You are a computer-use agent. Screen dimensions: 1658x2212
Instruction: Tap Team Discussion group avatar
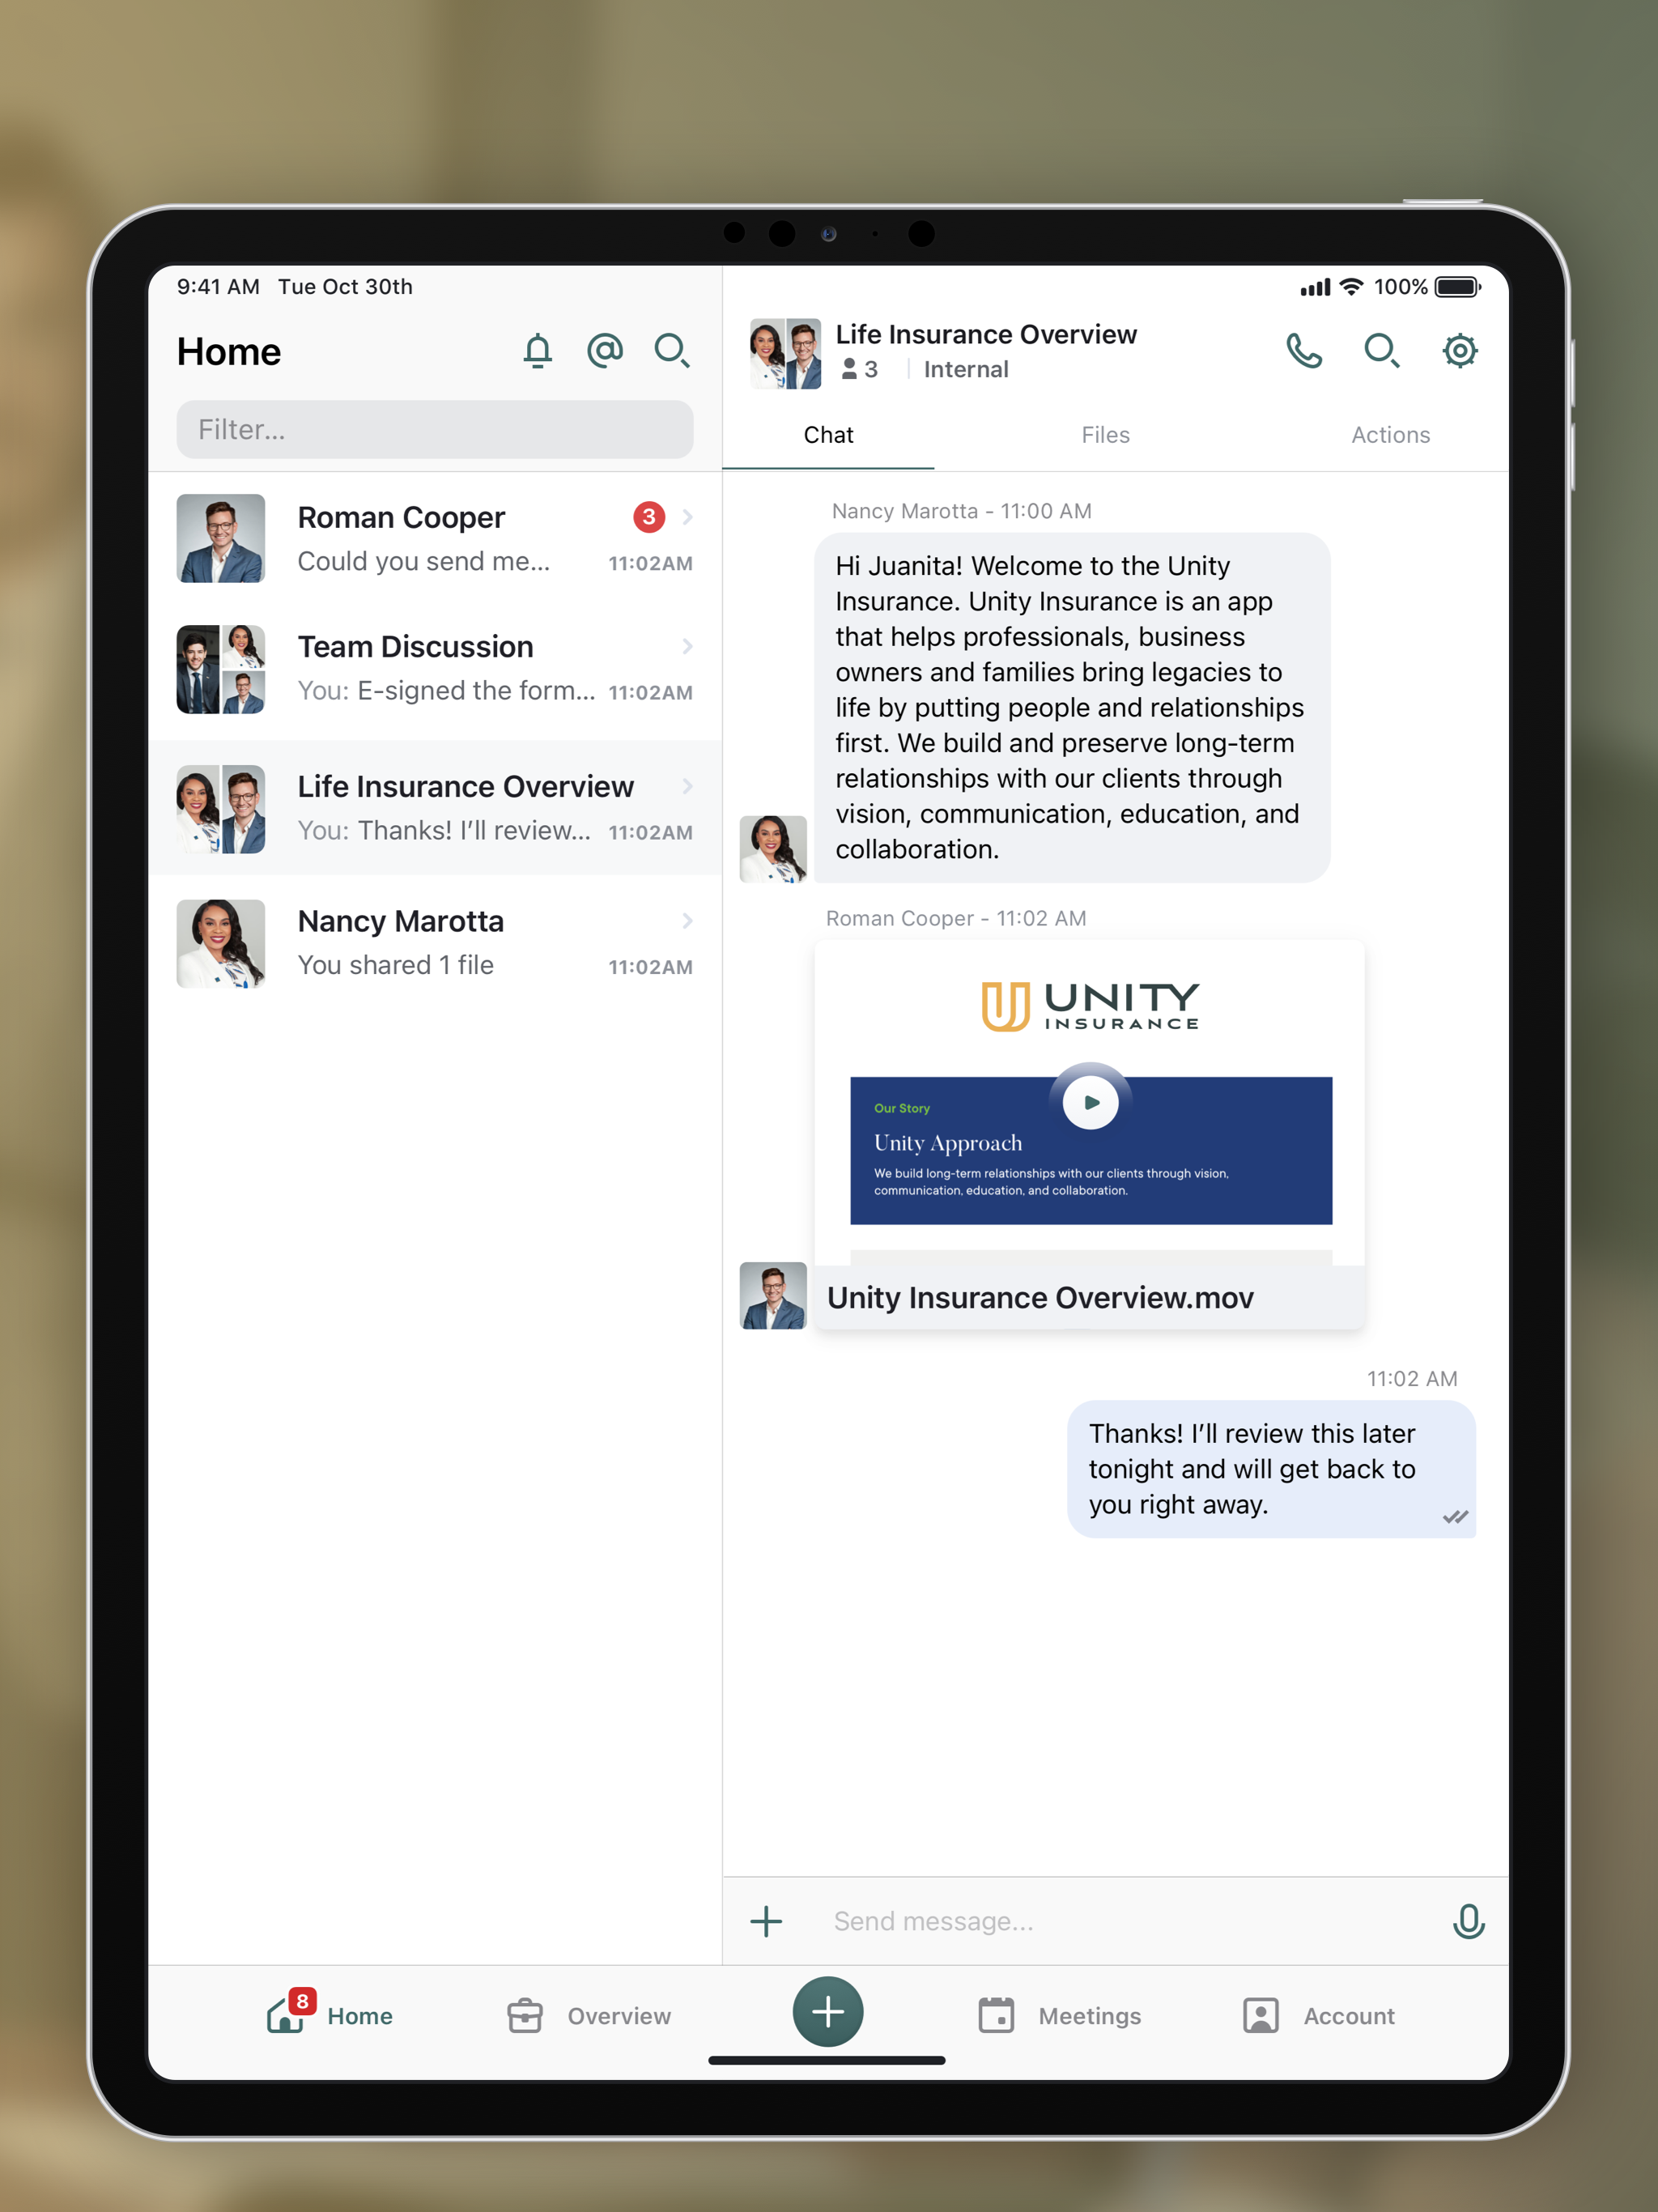point(221,669)
